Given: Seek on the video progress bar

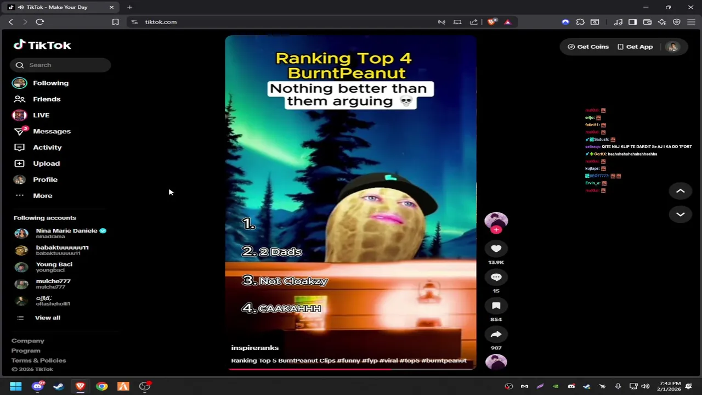Looking at the screenshot, I should click(x=351, y=369).
